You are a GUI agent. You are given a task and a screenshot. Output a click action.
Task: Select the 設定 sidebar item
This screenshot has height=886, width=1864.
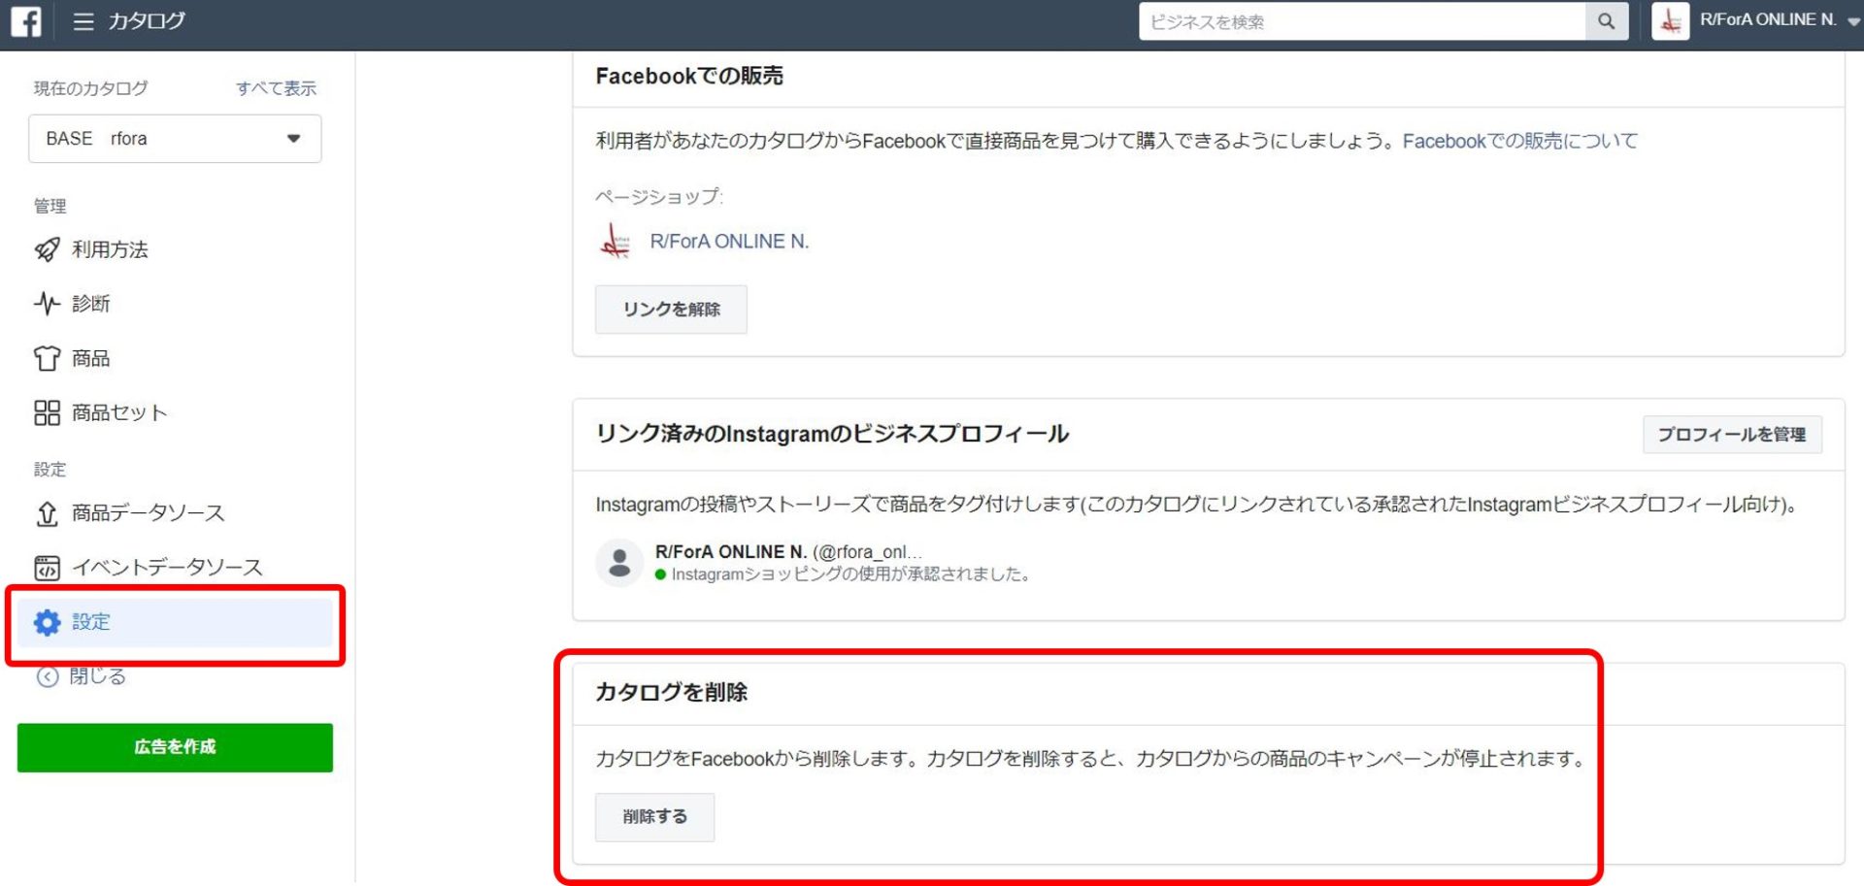175,622
